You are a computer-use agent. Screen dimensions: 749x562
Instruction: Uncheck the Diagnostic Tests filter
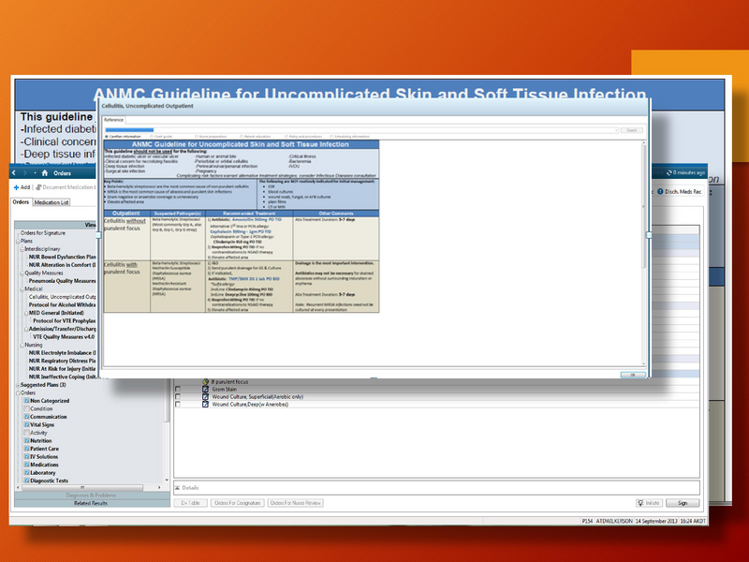click(27, 481)
